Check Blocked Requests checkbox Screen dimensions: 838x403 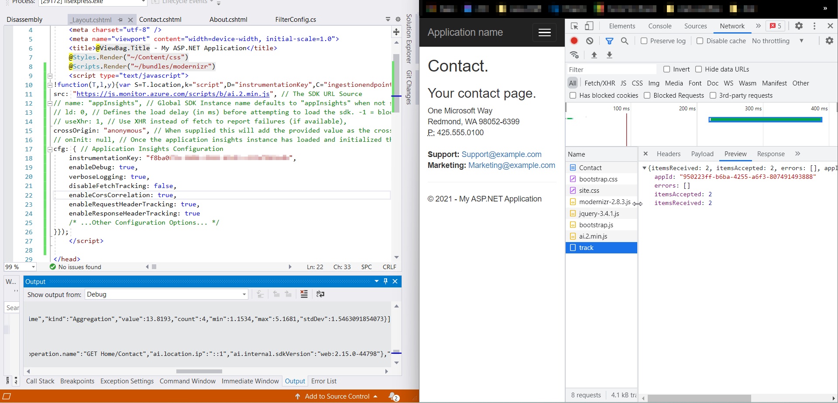click(x=647, y=95)
